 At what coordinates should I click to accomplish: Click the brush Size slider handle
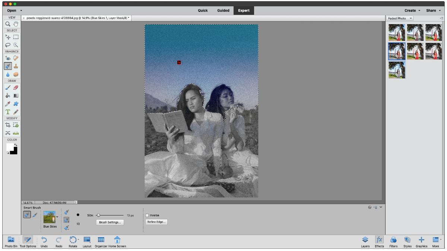[98, 215]
